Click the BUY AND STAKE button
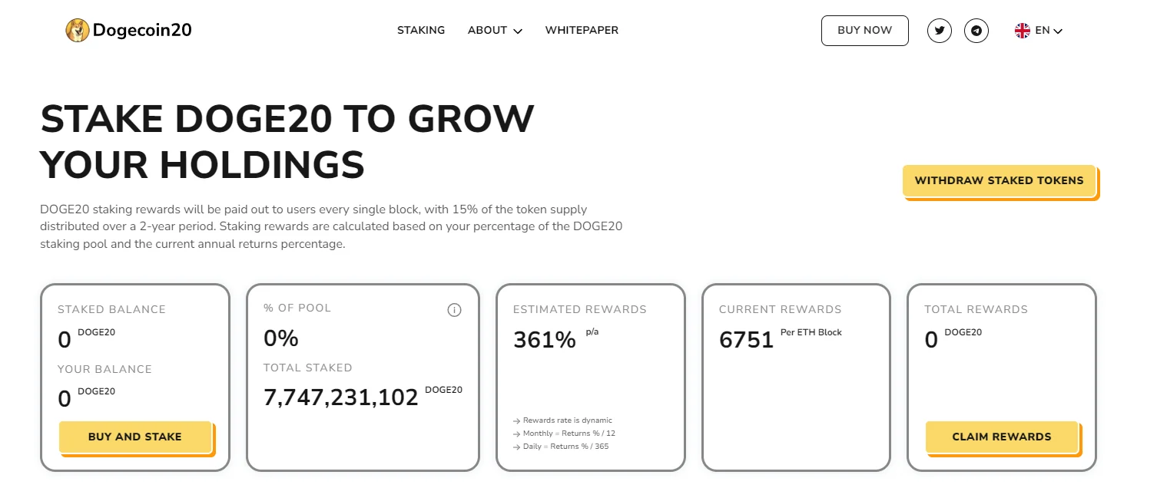 [135, 437]
